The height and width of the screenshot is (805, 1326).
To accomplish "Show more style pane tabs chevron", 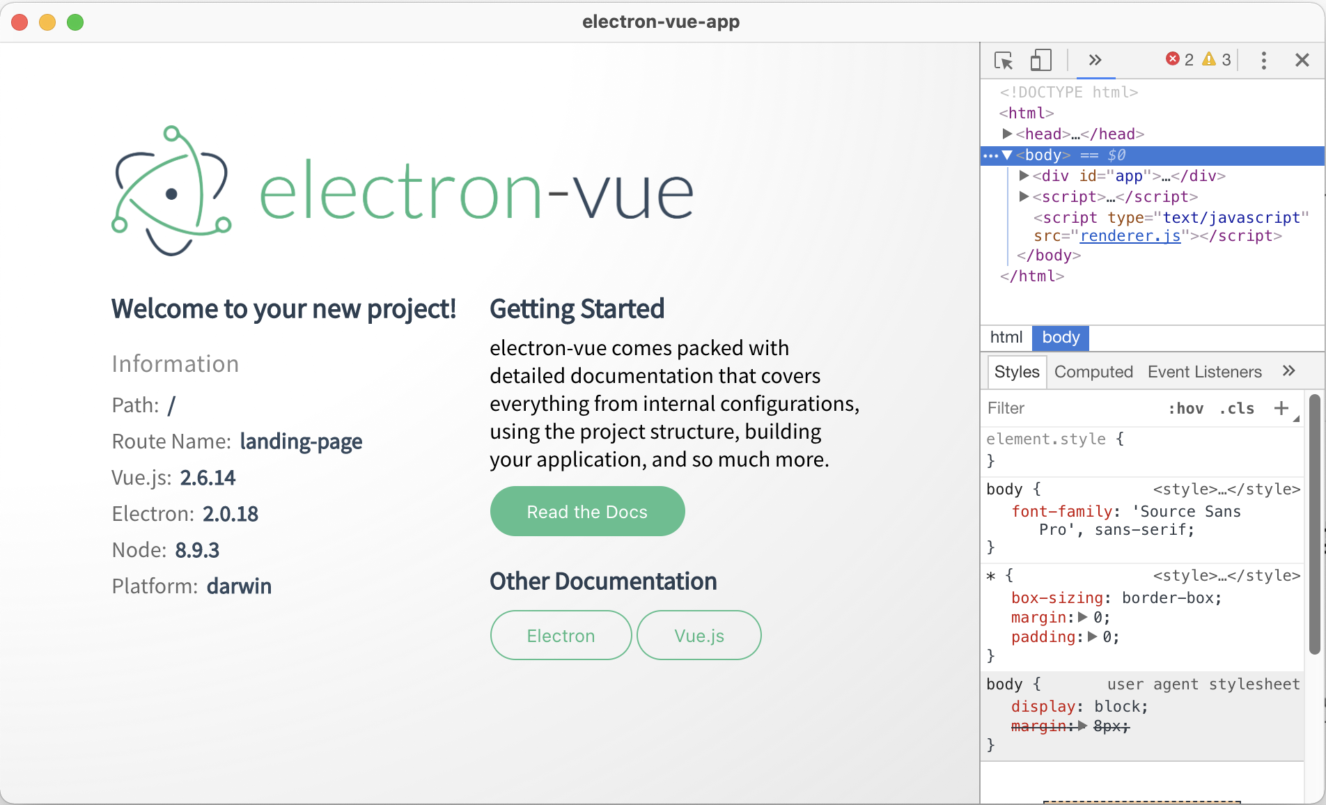I will click(x=1289, y=371).
